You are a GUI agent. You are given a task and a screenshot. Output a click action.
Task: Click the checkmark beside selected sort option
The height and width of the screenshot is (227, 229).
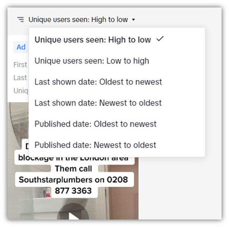160,39
